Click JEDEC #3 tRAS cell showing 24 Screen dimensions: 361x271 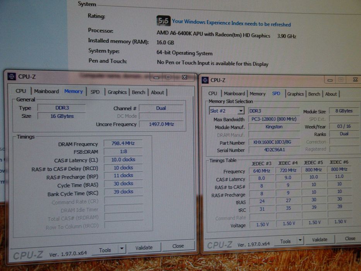point(262,201)
